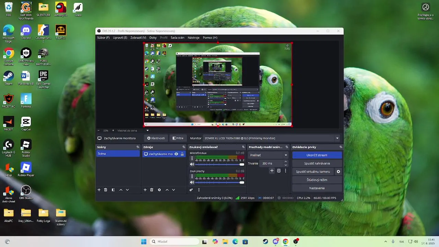Move scene down arrow in Scény panel

pyautogui.click(x=127, y=190)
